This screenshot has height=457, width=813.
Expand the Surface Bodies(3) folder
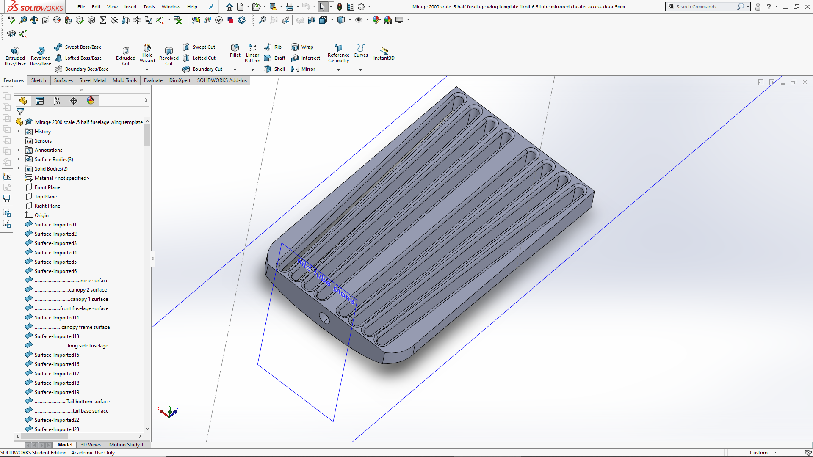coord(19,160)
